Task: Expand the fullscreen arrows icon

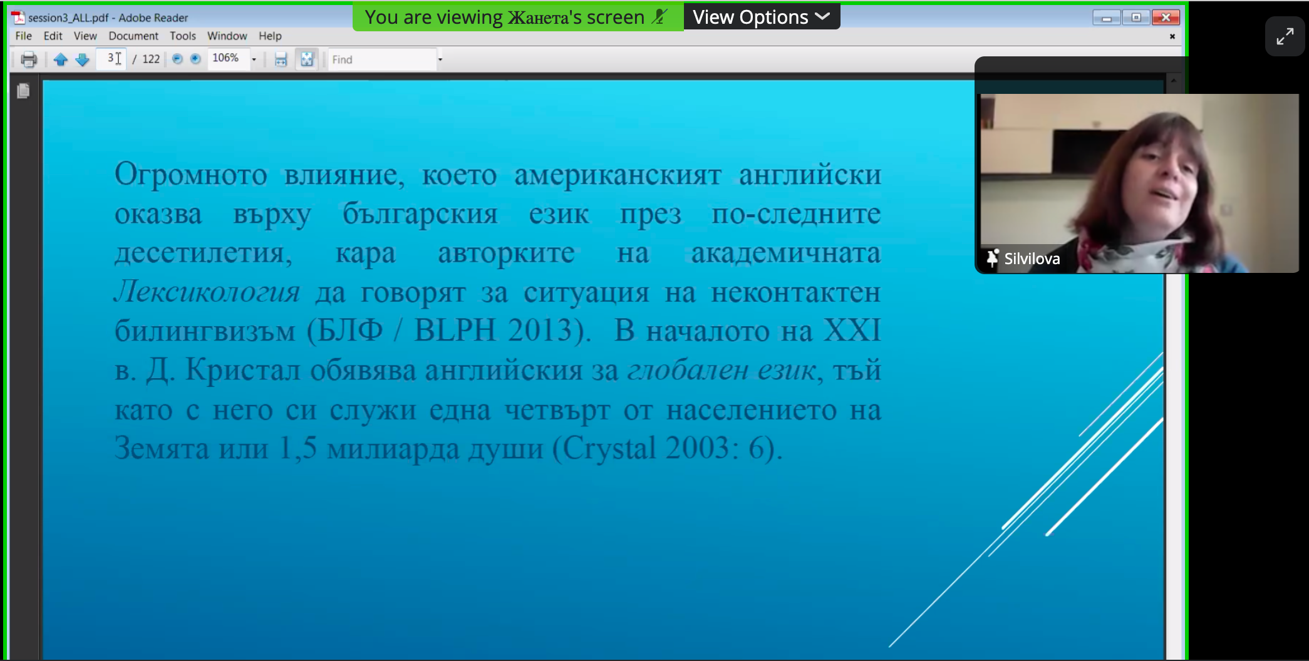Action: click(x=1285, y=36)
